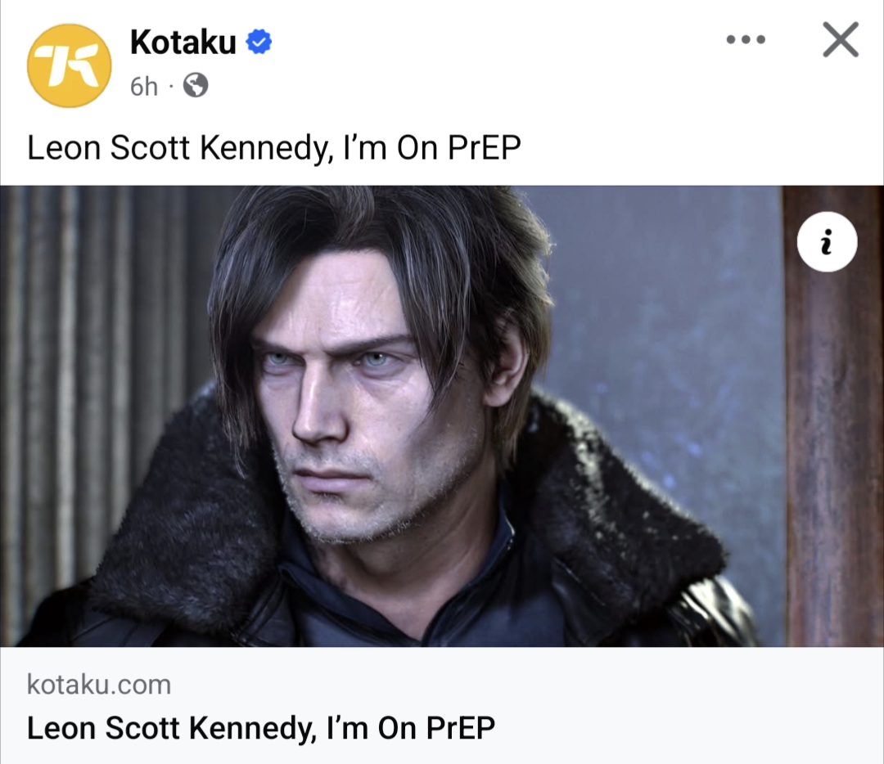Image resolution: width=884 pixels, height=764 pixels.
Task: Expand the more options ellipsis
Action: pyautogui.click(x=746, y=39)
